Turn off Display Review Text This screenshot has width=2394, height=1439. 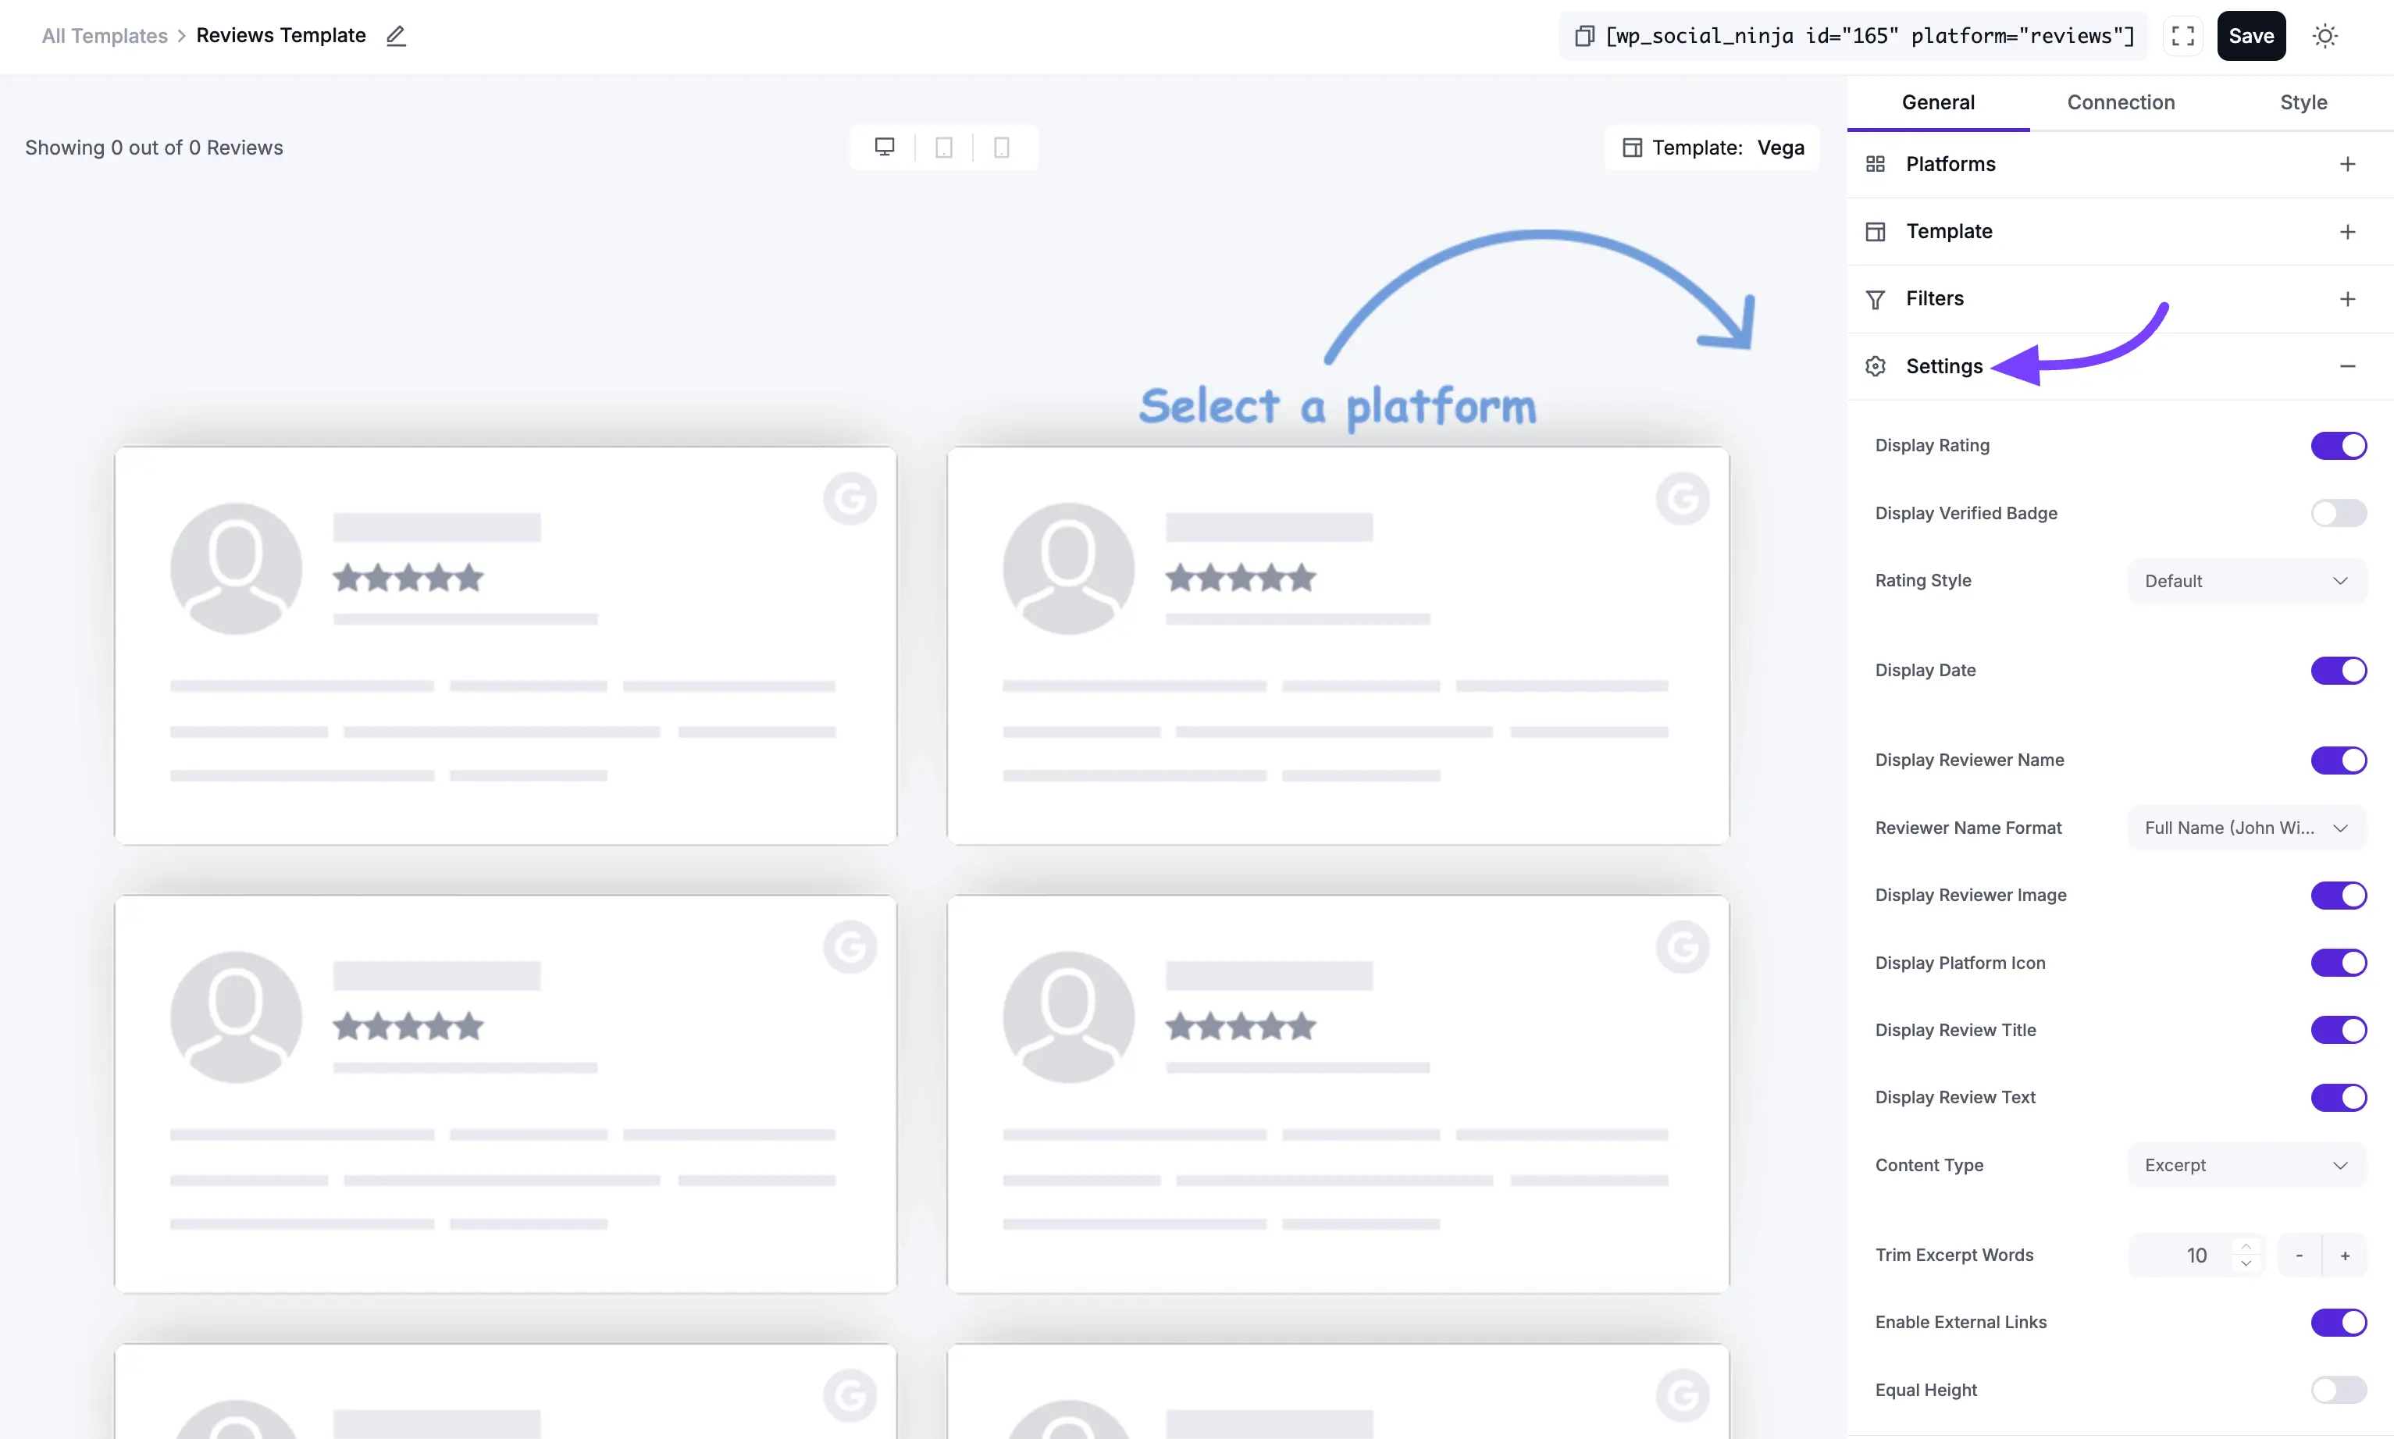pos(2337,1097)
